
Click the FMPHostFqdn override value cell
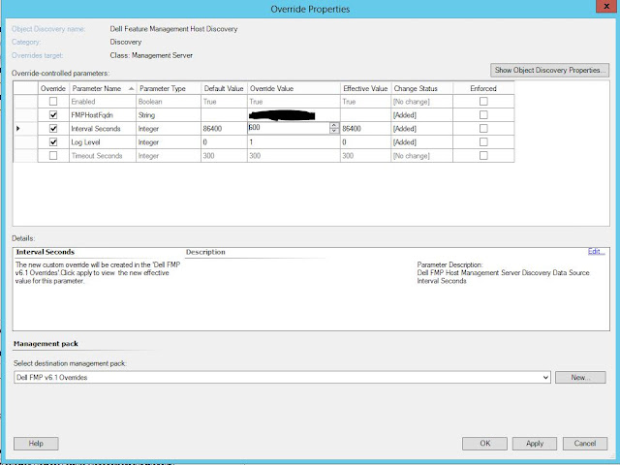[294, 115]
